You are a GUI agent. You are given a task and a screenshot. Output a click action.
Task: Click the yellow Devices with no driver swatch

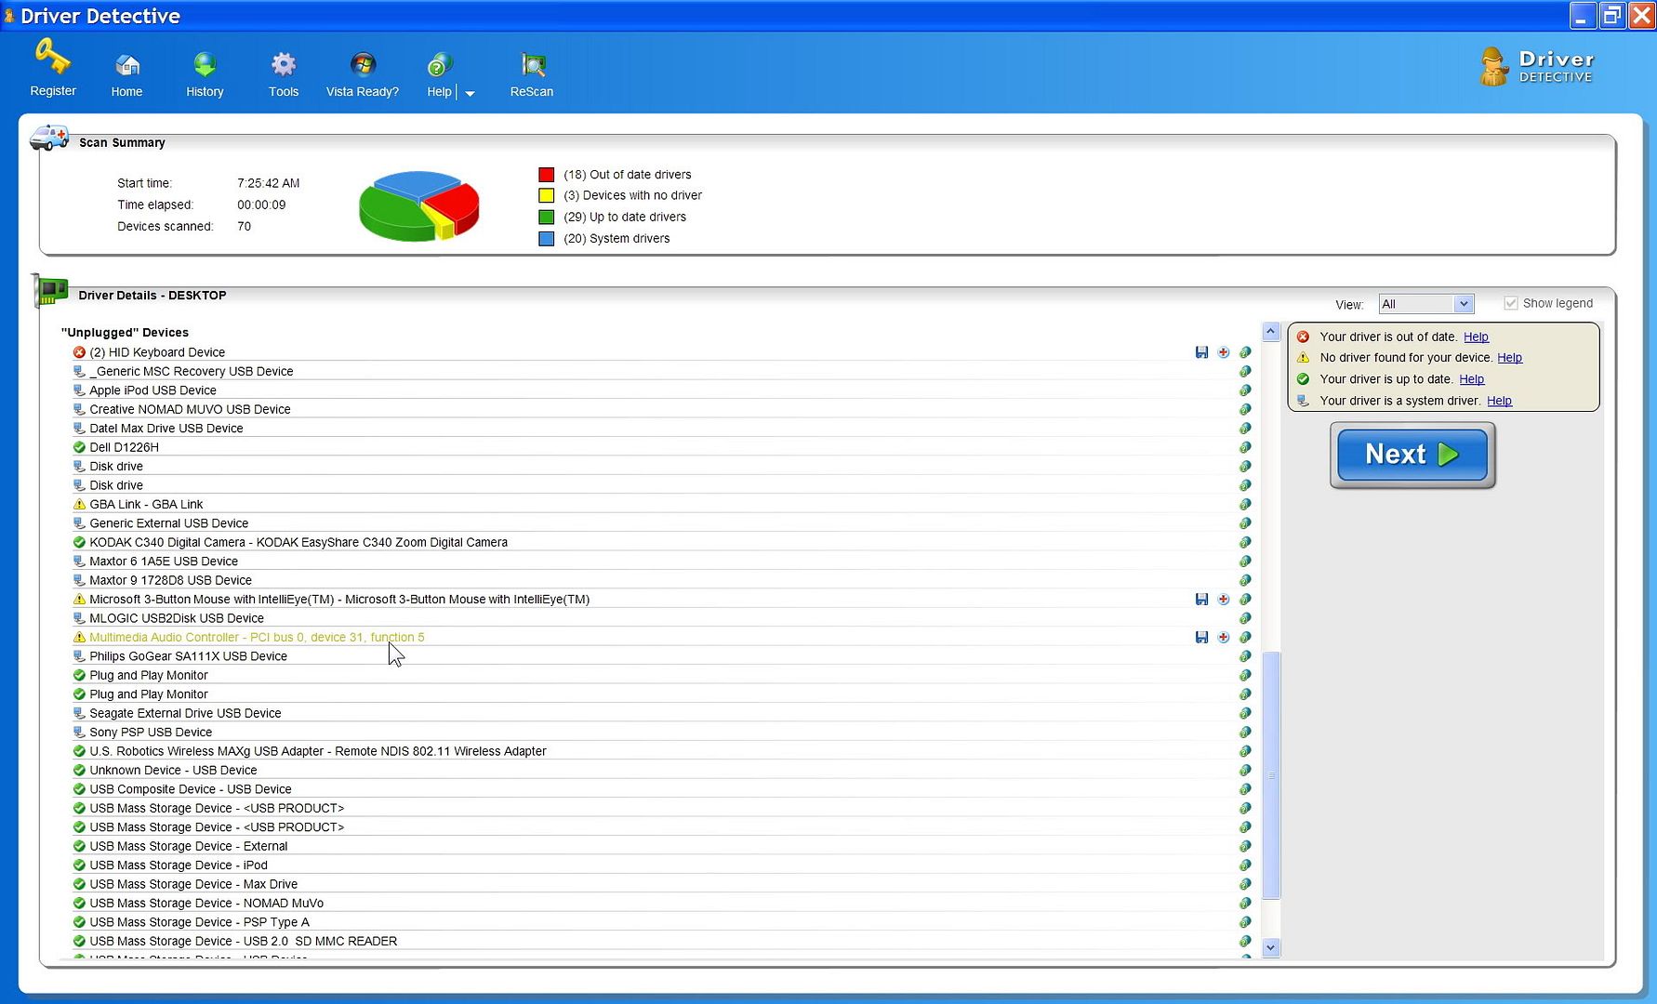point(547,196)
